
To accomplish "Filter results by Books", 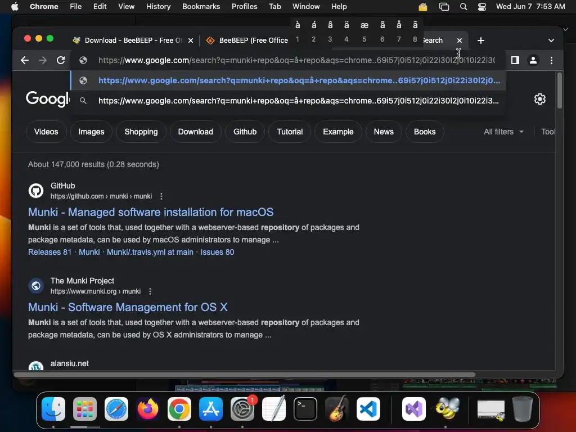I will click(x=425, y=132).
